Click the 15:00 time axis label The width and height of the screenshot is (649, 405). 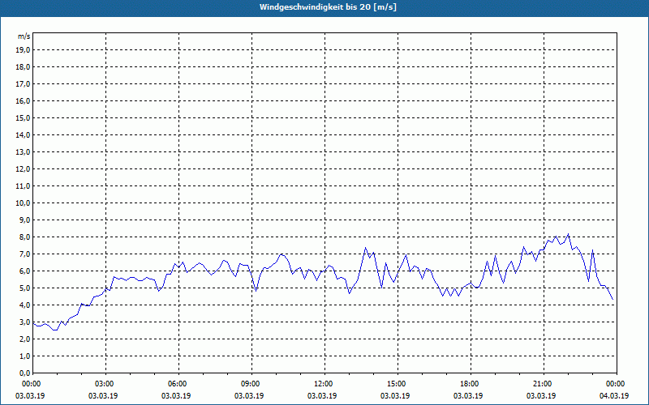[398, 384]
